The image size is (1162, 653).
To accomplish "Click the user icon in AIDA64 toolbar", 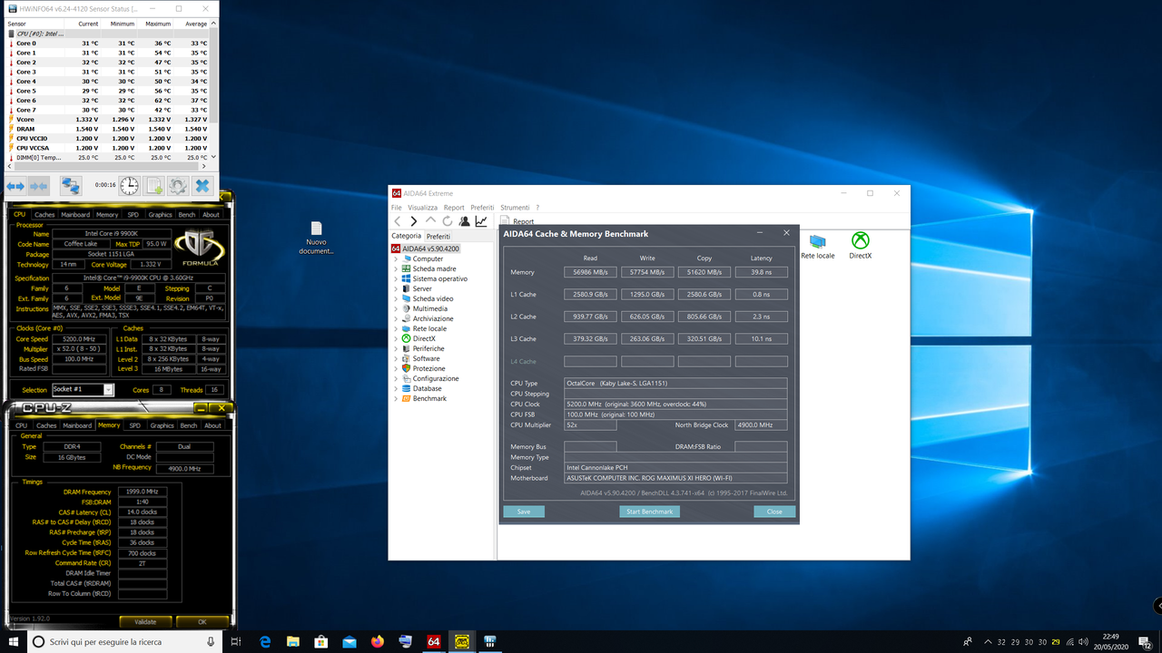I will tap(465, 220).
